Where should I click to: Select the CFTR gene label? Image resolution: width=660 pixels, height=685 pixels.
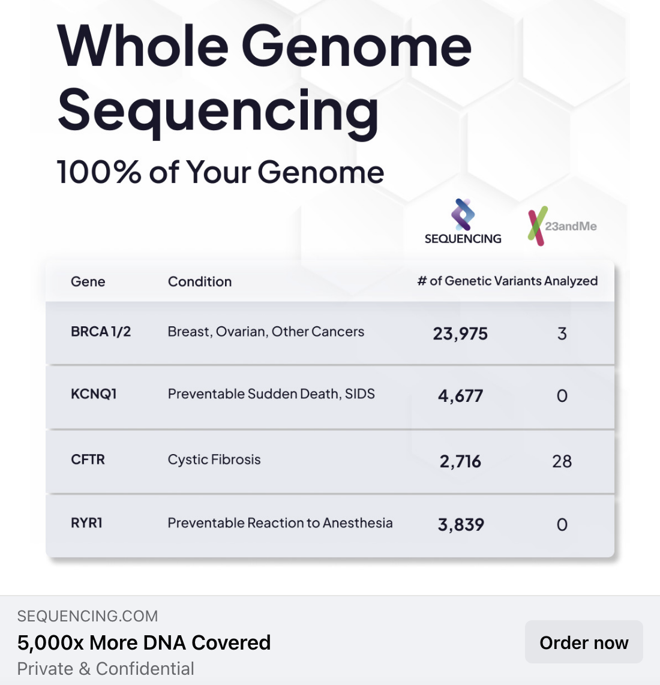(x=88, y=459)
